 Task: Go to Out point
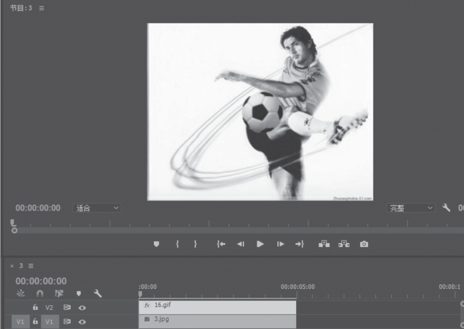[299, 244]
